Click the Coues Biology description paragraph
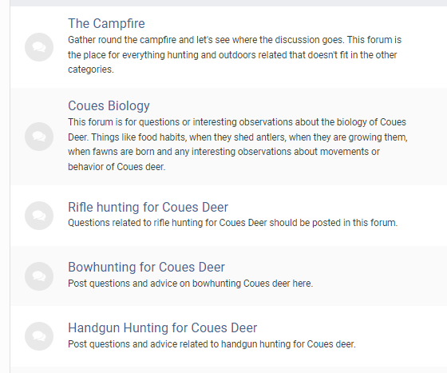Image resolution: width=447 pixels, height=373 pixels. (x=238, y=145)
